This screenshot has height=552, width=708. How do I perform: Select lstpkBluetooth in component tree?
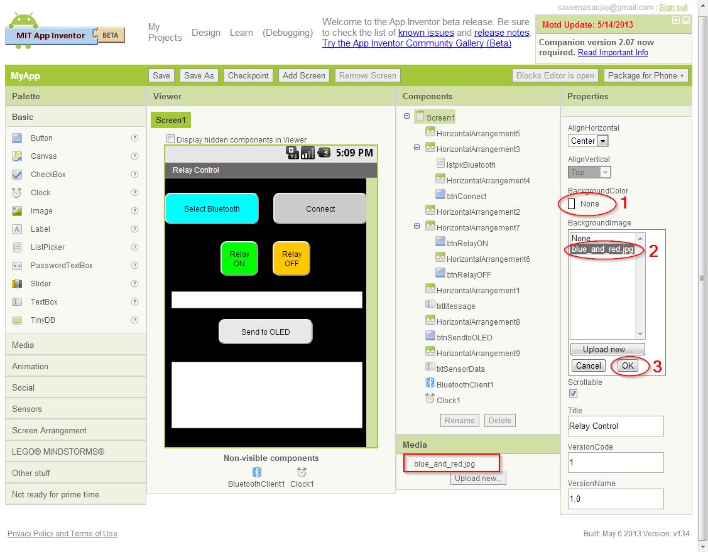point(471,165)
